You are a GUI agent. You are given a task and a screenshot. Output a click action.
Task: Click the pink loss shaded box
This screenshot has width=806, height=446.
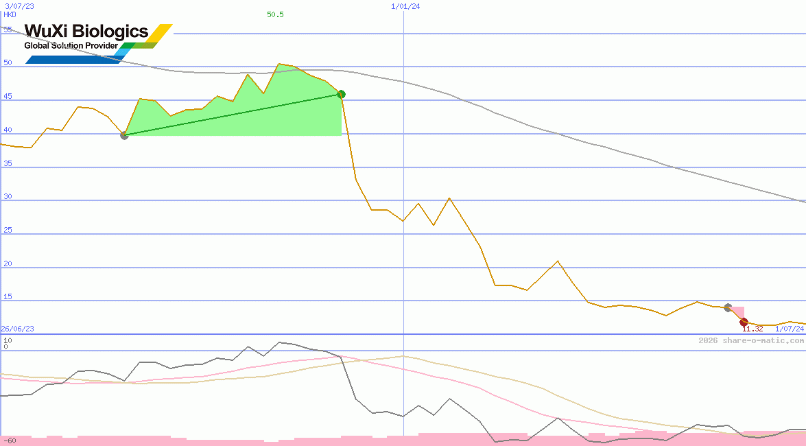(x=737, y=314)
